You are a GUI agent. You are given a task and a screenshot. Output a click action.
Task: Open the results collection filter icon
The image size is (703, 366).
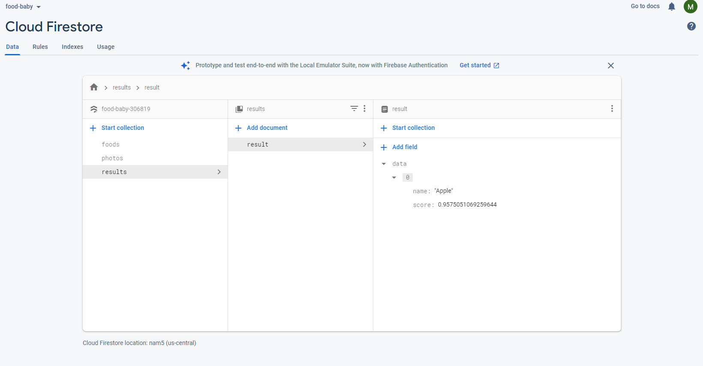tap(354, 109)
